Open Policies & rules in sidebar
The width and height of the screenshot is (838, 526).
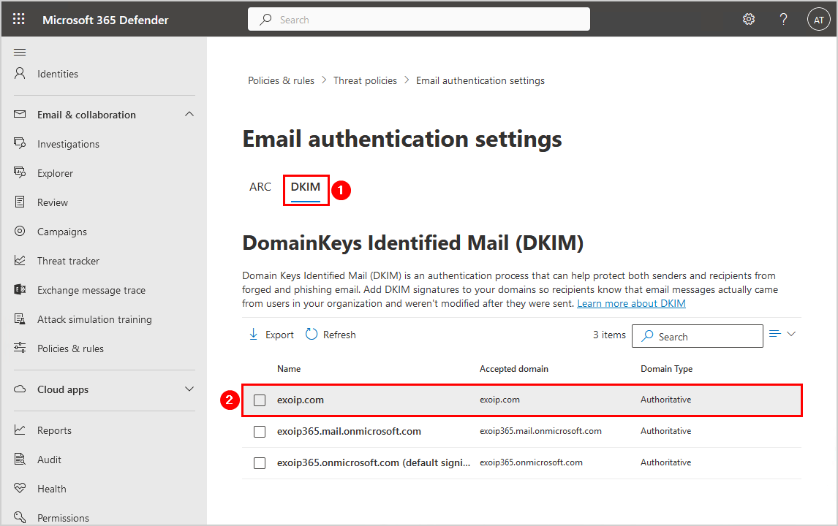[x=70, y=348]
